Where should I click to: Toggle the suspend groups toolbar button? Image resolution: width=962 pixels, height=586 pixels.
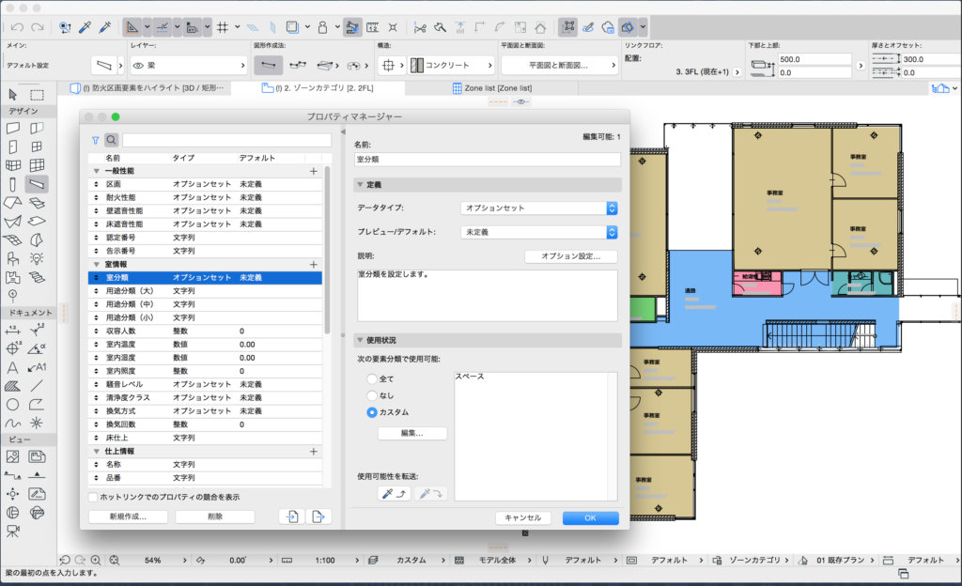568,27
